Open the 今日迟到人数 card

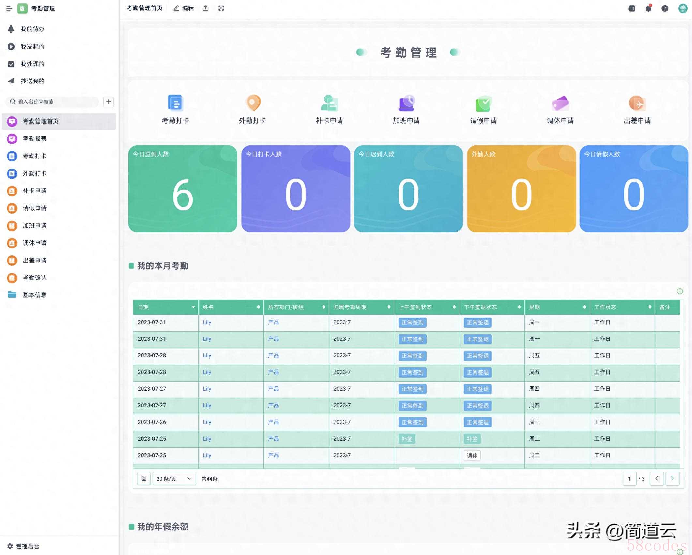tap(408, 189)
